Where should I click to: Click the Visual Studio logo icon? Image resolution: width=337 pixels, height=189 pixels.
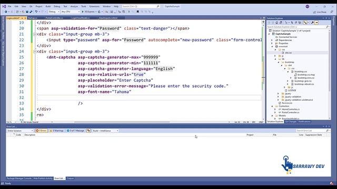pyautogui.click(x=4, y=6)
